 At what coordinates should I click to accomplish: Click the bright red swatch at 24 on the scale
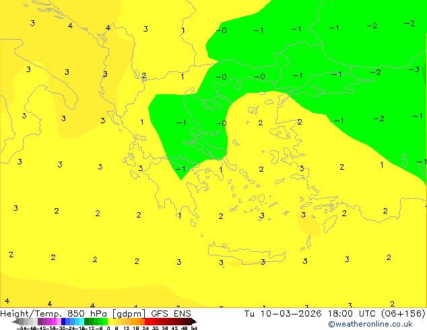click(147, 322)
